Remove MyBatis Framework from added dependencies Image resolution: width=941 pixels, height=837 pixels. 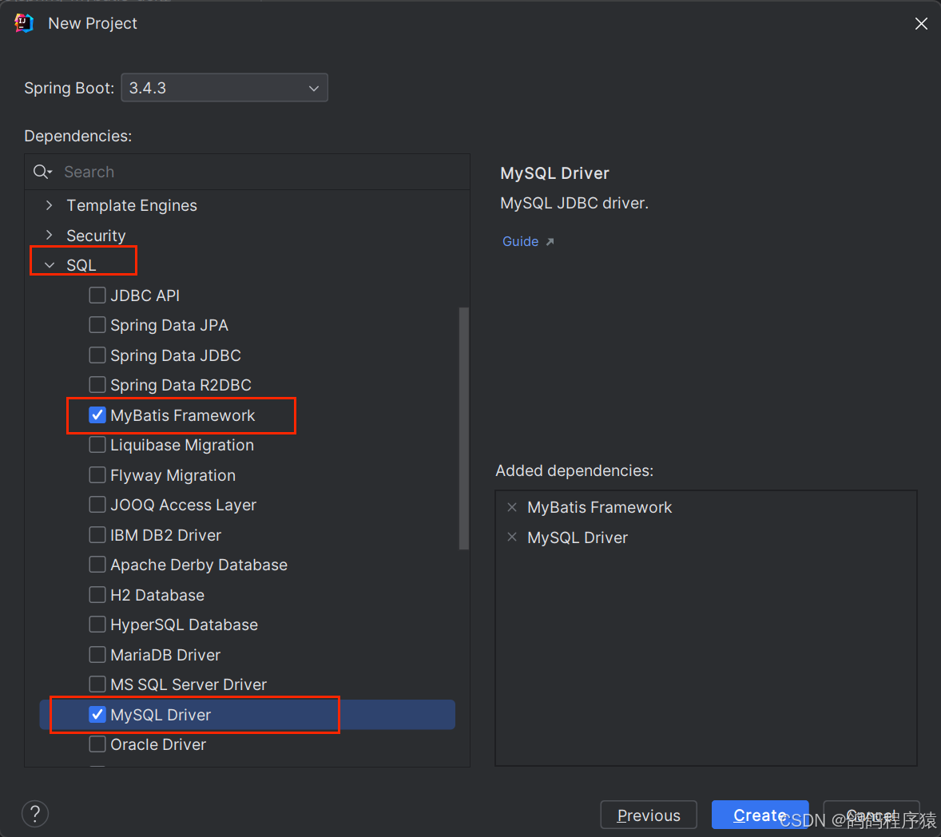coord(512,508)
